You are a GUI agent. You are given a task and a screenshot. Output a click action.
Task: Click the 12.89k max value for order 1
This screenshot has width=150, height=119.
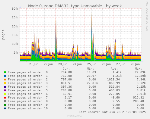pos(140,76)
